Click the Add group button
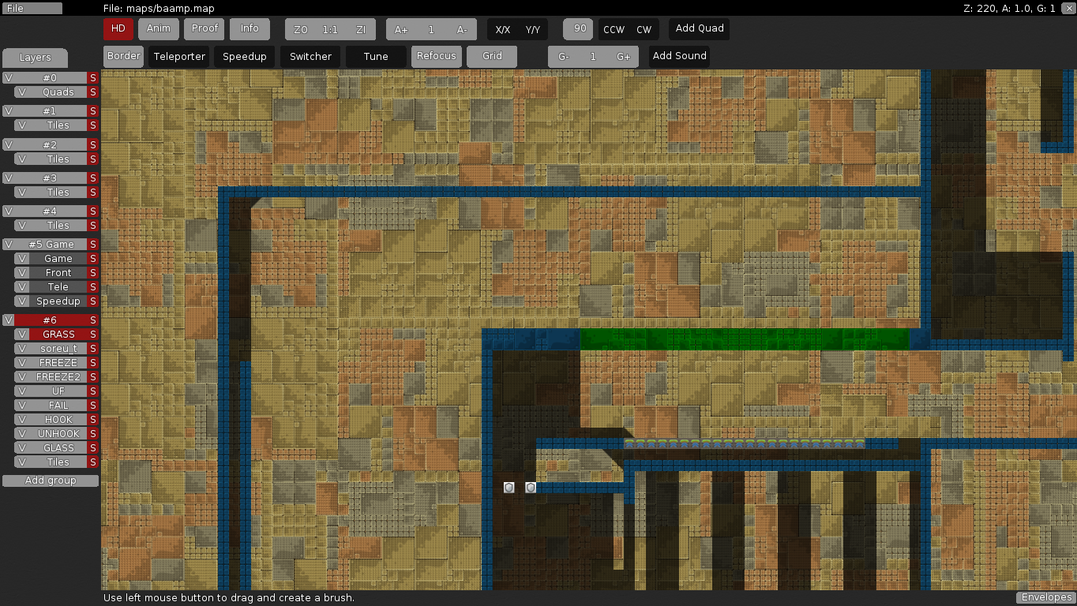The height and width of the screenshot is (606, 1077). coord(51,481)
